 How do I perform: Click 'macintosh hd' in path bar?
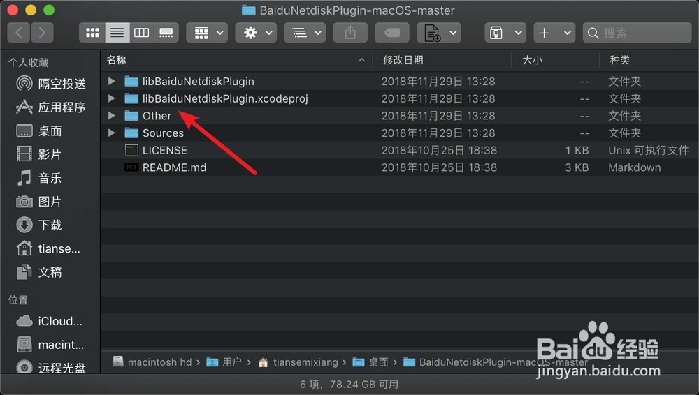tap(152, 362)
